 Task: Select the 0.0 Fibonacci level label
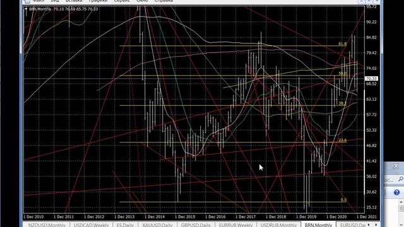coord(343,200)
